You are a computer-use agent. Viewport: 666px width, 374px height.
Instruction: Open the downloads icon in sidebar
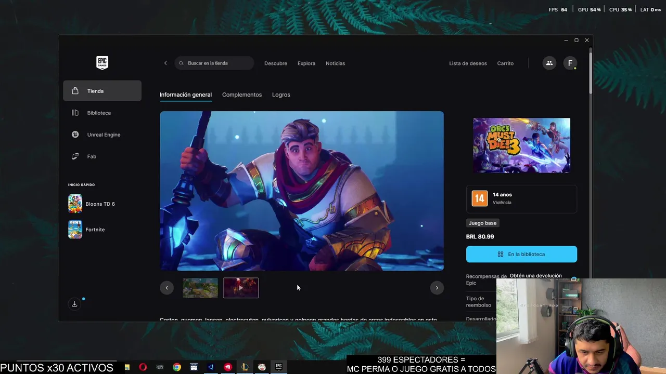[74, 304]
